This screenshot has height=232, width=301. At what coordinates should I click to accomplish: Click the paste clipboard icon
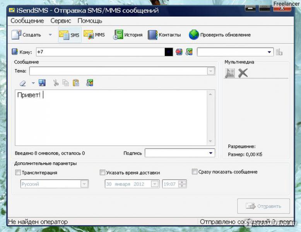[76, 83]
